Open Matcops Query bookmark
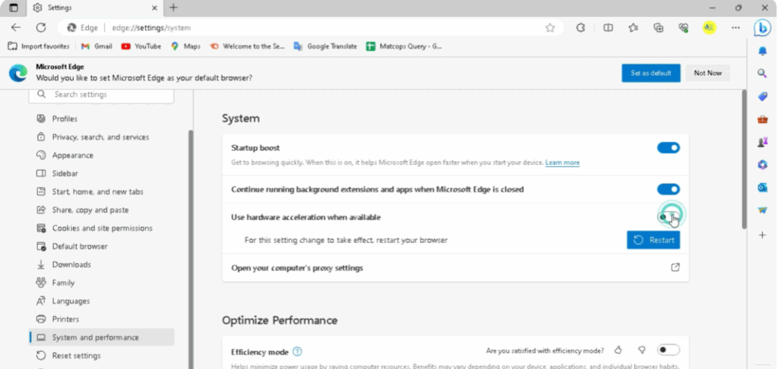 (404, 46)
